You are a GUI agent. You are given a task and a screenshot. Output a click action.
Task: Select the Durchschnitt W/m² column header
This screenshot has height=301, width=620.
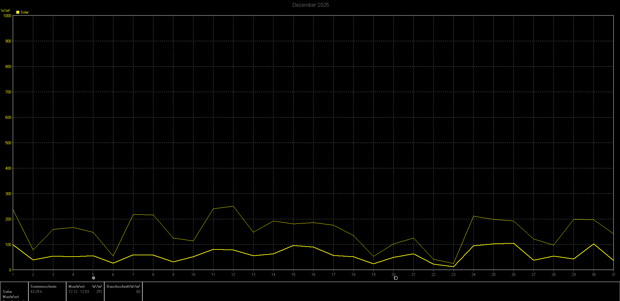pyautogui.click(x=123, y=286)
